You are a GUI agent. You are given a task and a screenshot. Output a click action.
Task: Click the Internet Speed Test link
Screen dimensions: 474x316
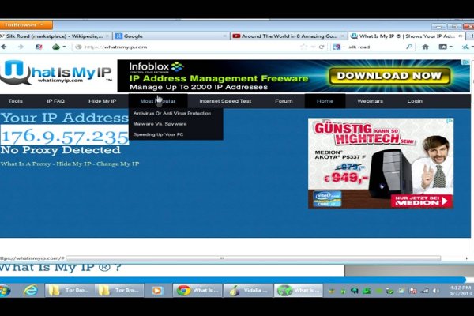(x=225, y=101)
